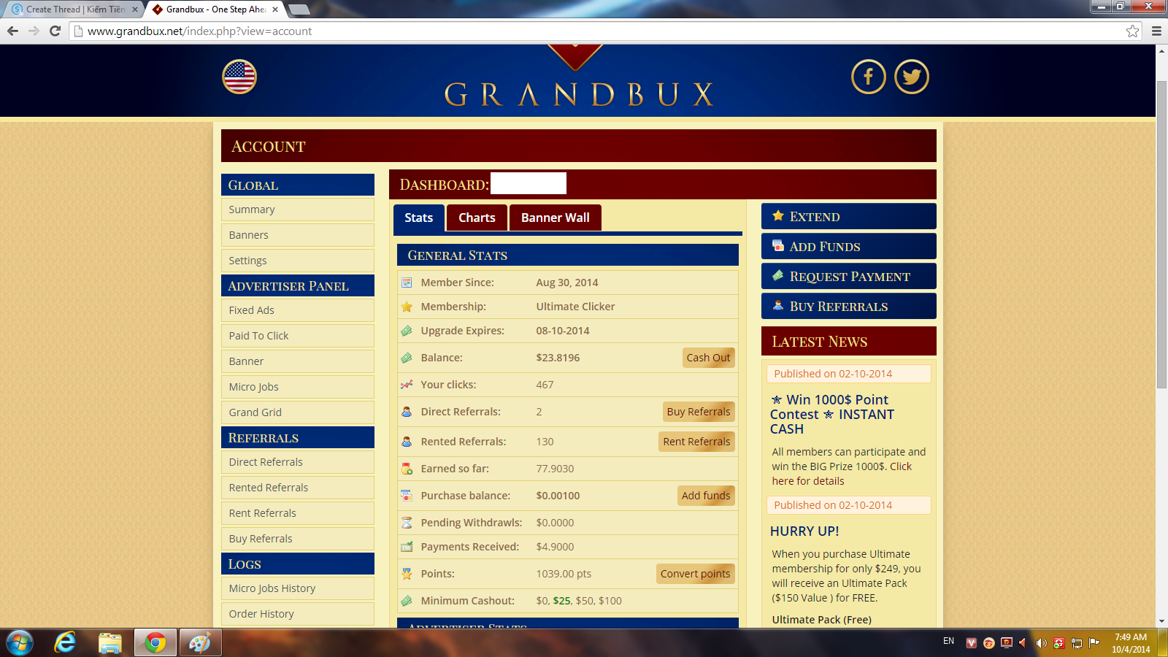1168x657 pixels.
Task: Click the US flag language icon
Action: click(239, 77)
